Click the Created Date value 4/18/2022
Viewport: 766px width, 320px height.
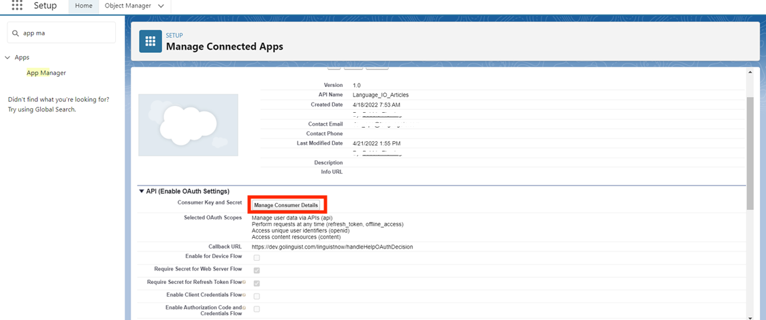pos(377,105)
